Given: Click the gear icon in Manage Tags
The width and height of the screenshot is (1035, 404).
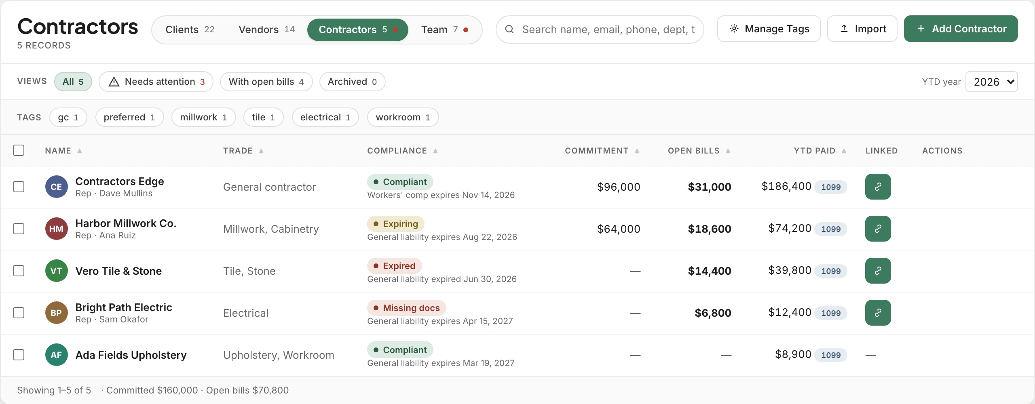Looking at the screenshot, I should (734, 29).
